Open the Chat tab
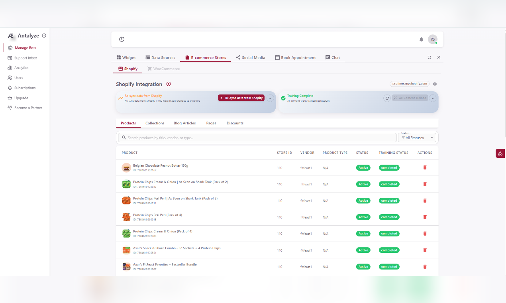The image size is (506, 303). 333,57
